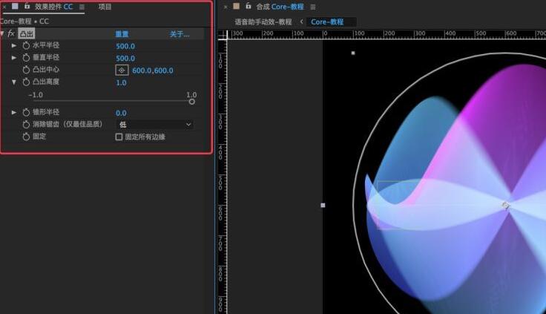Toggle lock on the 合成 viewer panel
Image resolution: width=546 pixels, height=314 pixels.
249,6
